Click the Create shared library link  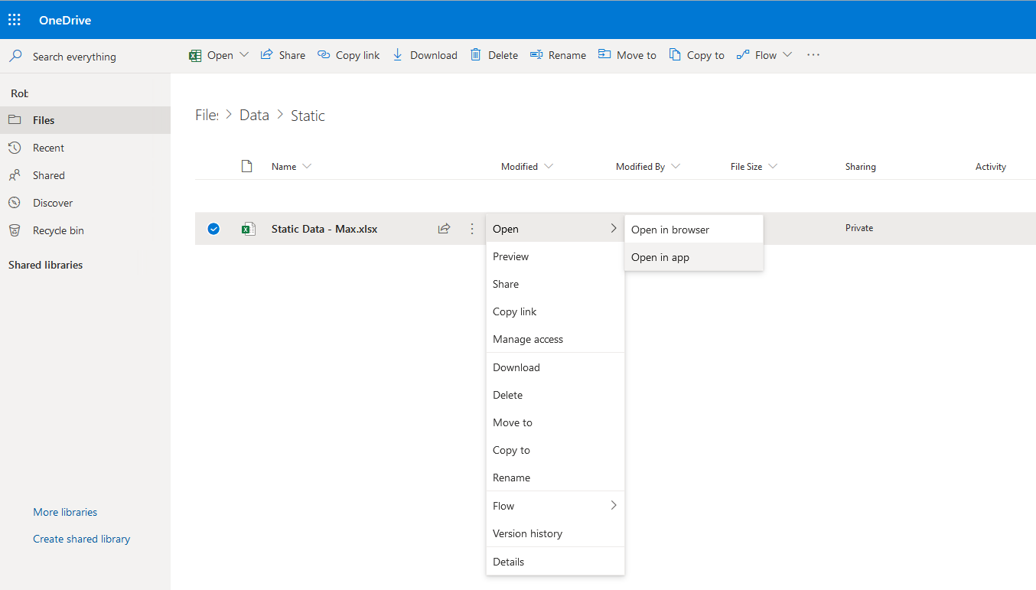82,539
